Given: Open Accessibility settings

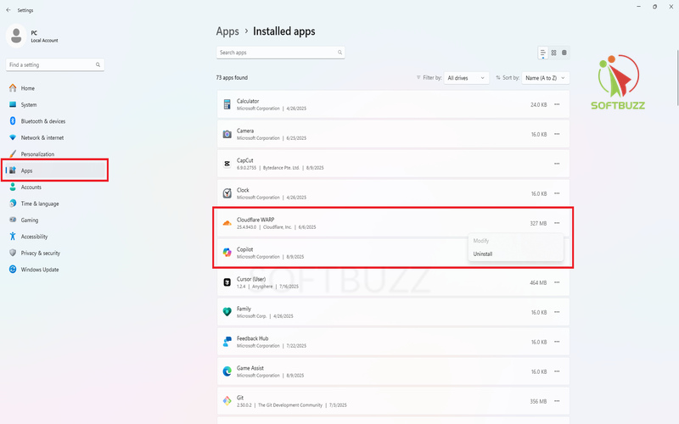Looking at the screenshot, I should tap(34, 237).
